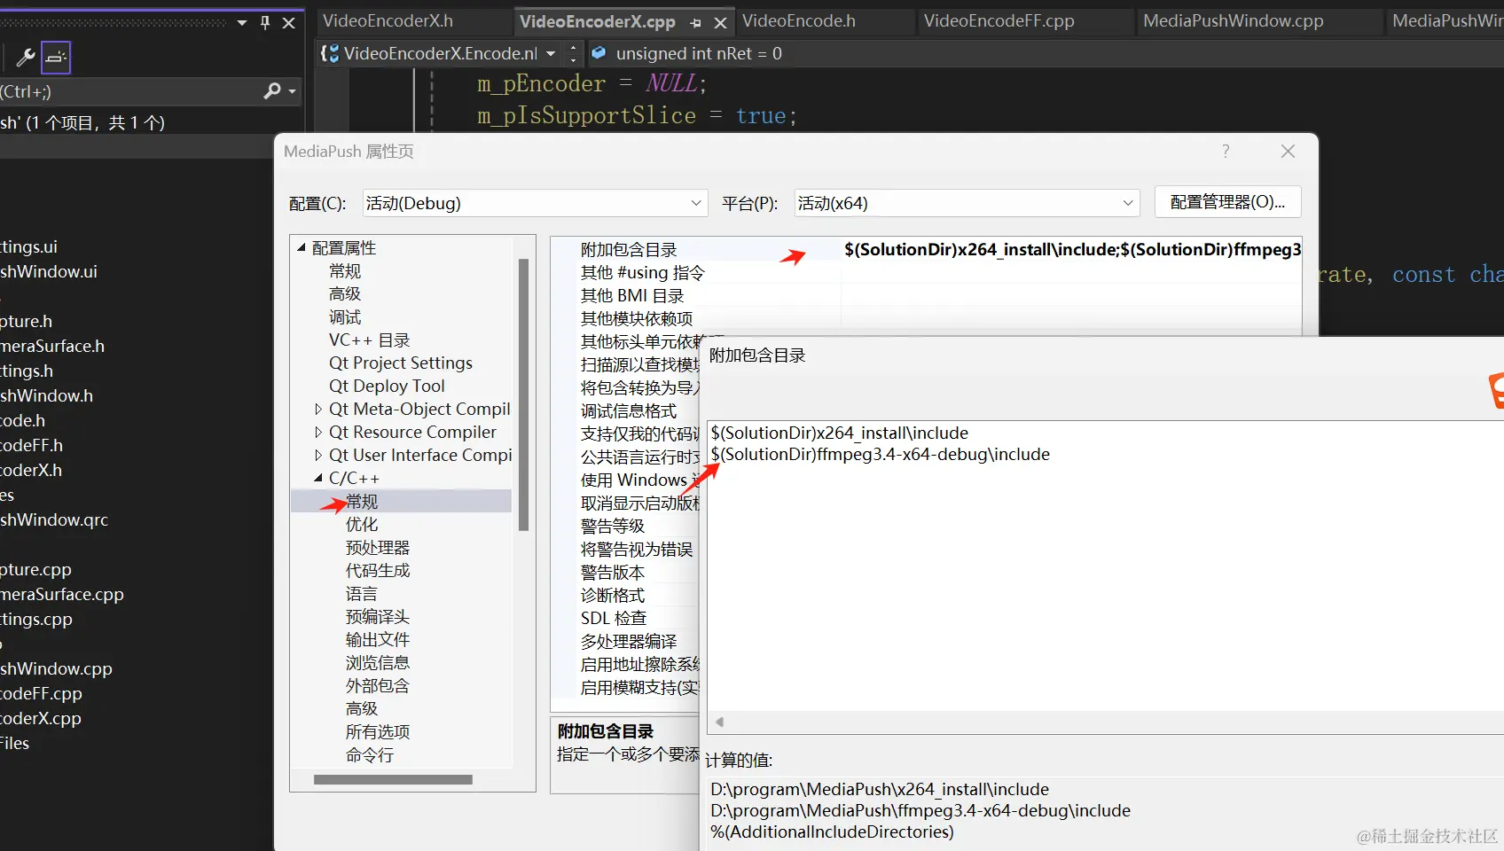The height and width of the screenshot is (851, 1504).
Task: Click the method cube icon beside unsigned int nRet
Action: pyautogui.click(x=599, y=53)
